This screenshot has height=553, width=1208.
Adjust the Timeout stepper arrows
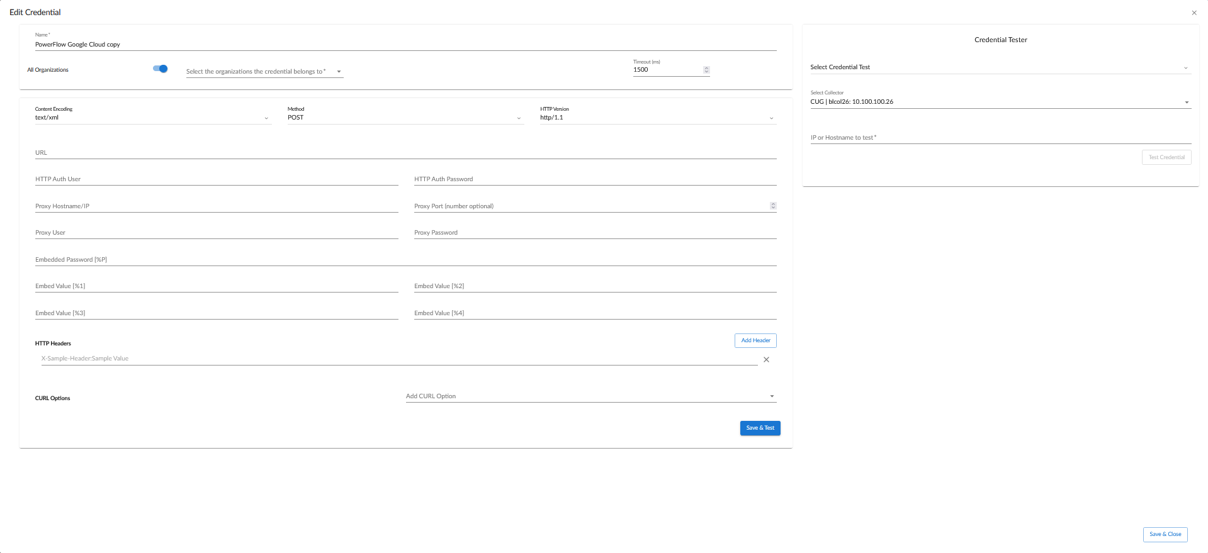706,70
